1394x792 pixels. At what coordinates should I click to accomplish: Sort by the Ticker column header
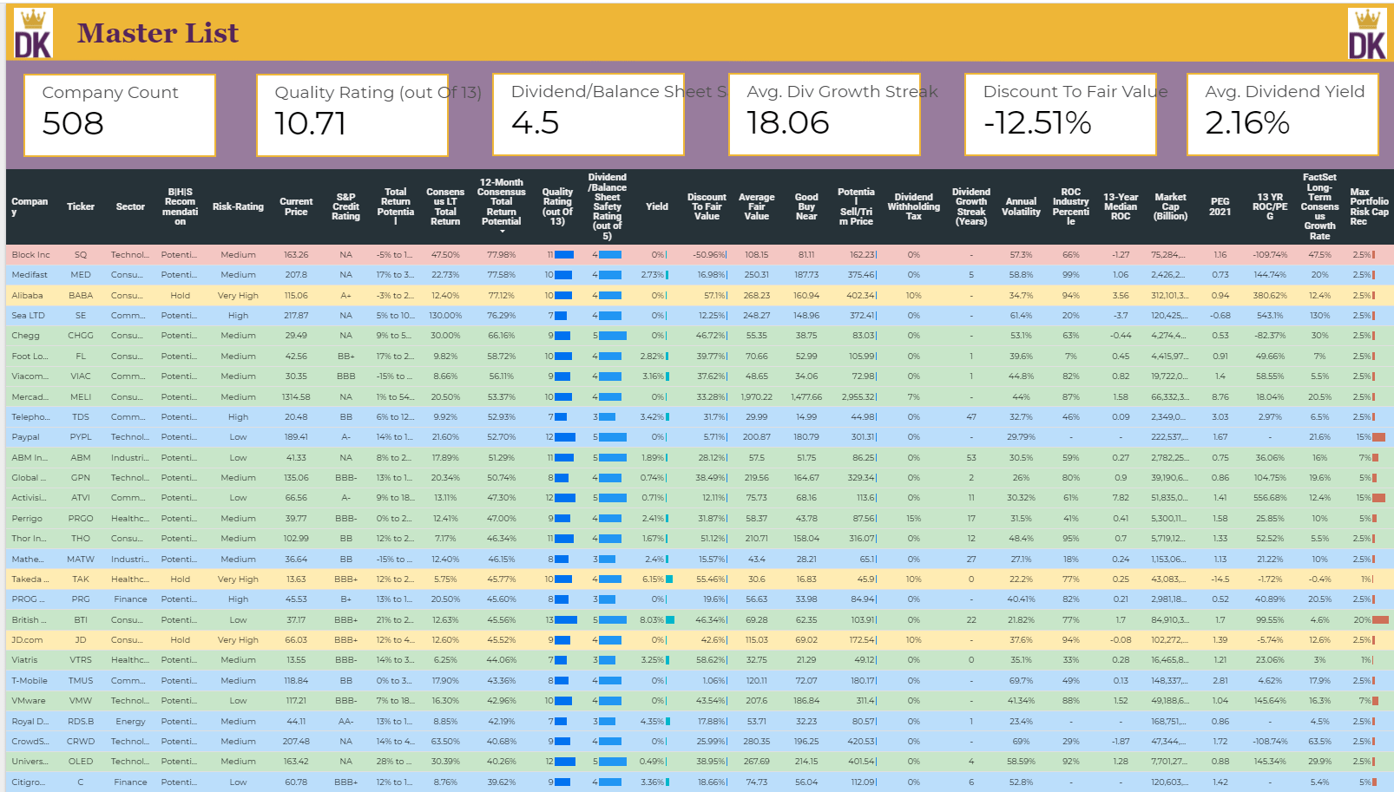pyautogui.click(x=81, y=206)
